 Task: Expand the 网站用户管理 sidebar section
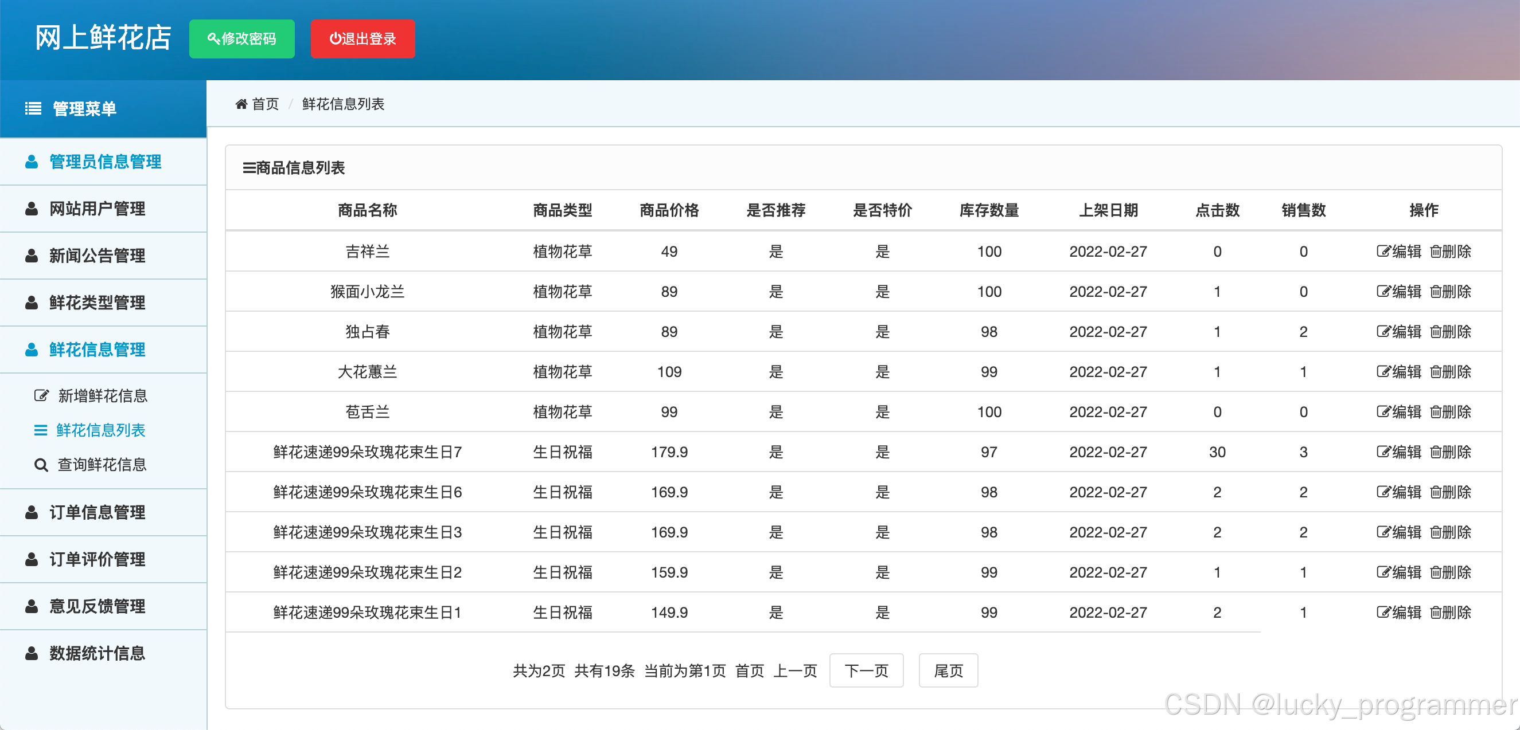98,209
